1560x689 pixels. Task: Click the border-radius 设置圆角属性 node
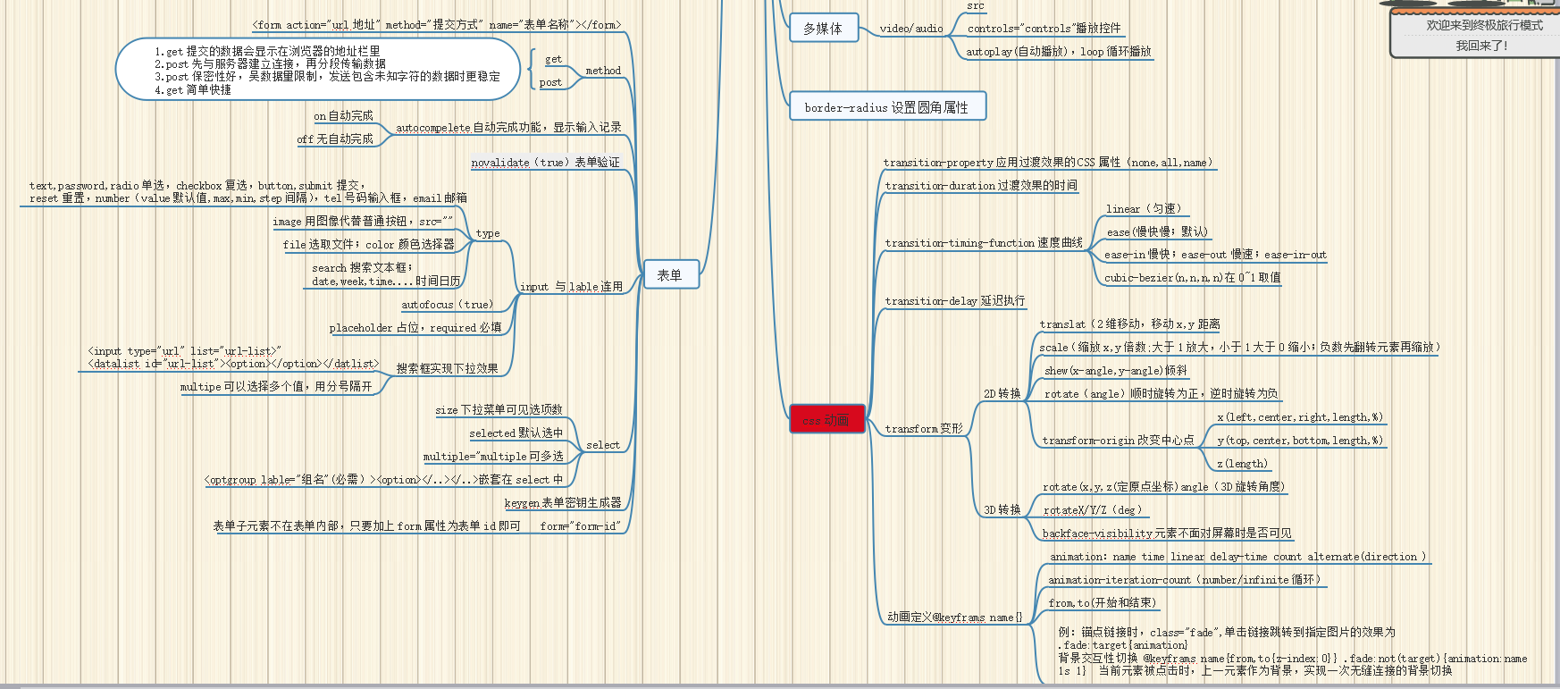(887, 106)
